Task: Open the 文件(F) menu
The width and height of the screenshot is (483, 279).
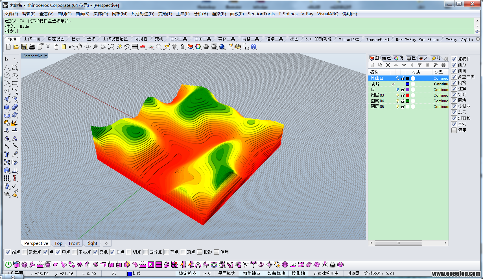Action: 11,14
